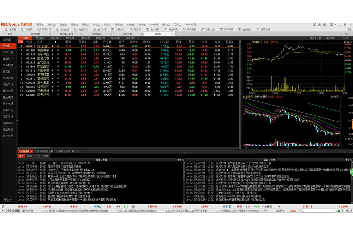Click the 设置指标 button
353x235 pixels.
click(x=330, y=38)
